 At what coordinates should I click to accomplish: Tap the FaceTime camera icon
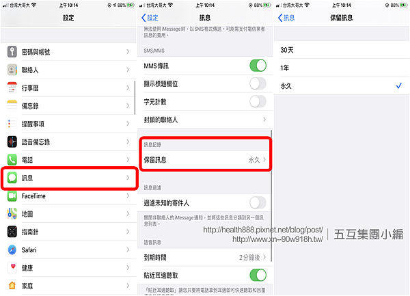pyautogui.click(x=12, y=196)
